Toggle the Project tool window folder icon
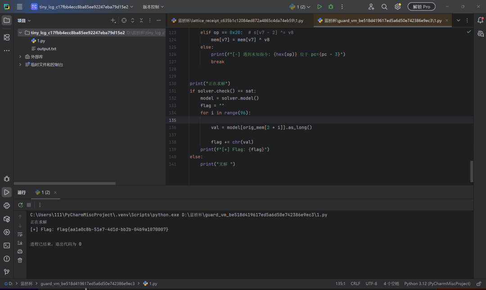Viewport: 486px width, 290px height. 6,20
